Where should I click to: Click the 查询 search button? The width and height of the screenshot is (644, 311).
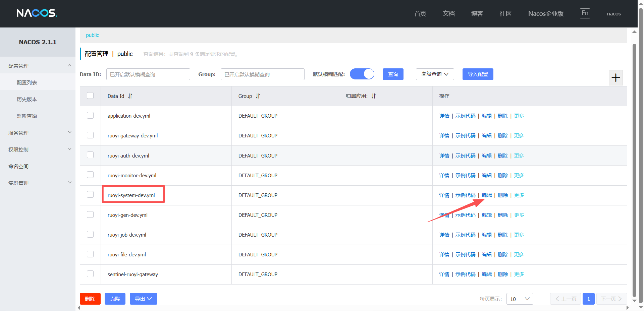click(x=393, y=74)
